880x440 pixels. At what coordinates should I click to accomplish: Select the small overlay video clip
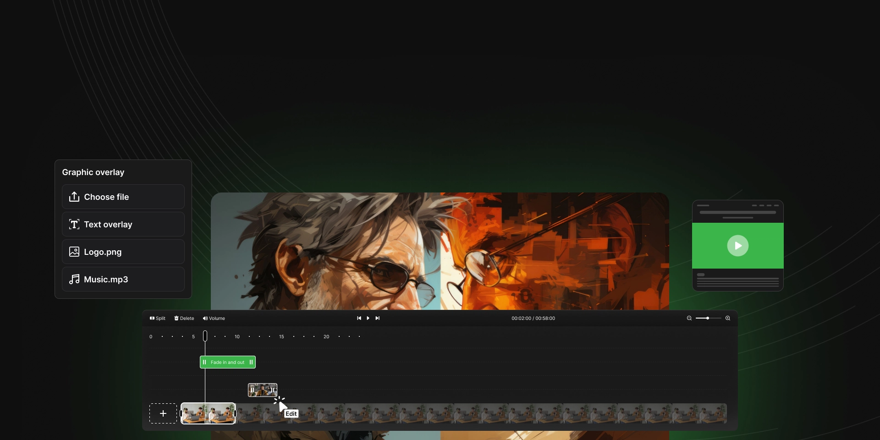(x=263, y=390)
